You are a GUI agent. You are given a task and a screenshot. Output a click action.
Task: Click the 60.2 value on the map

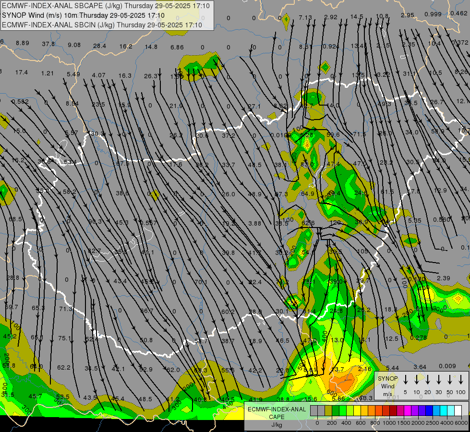(x=228, y=312)
